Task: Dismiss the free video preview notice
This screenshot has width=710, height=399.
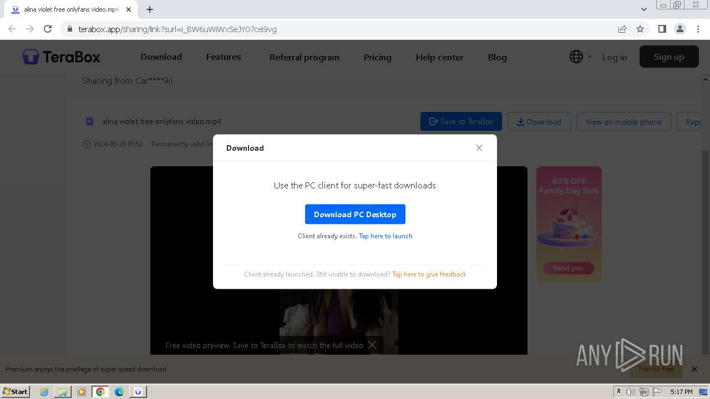Action: 372,345
